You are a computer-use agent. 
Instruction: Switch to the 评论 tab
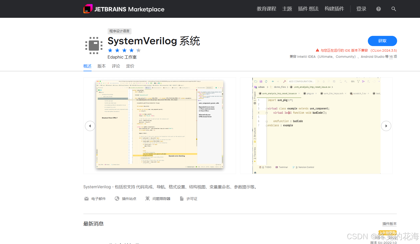[x=116, y=66]
